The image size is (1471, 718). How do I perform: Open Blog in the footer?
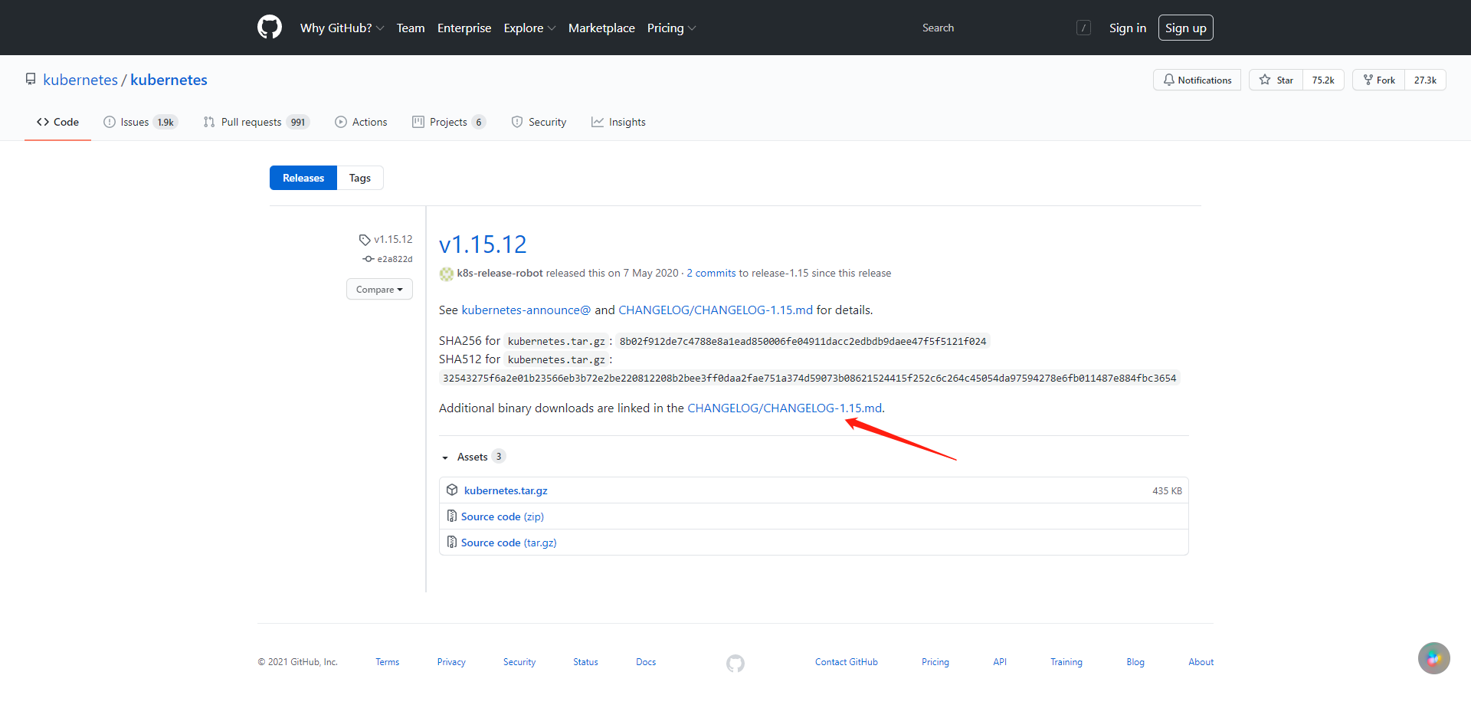[x=1135, y=662]
